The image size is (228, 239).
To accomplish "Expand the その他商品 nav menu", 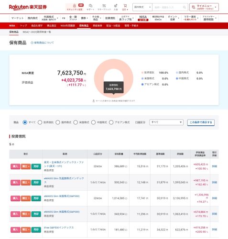I will [97, 18].
